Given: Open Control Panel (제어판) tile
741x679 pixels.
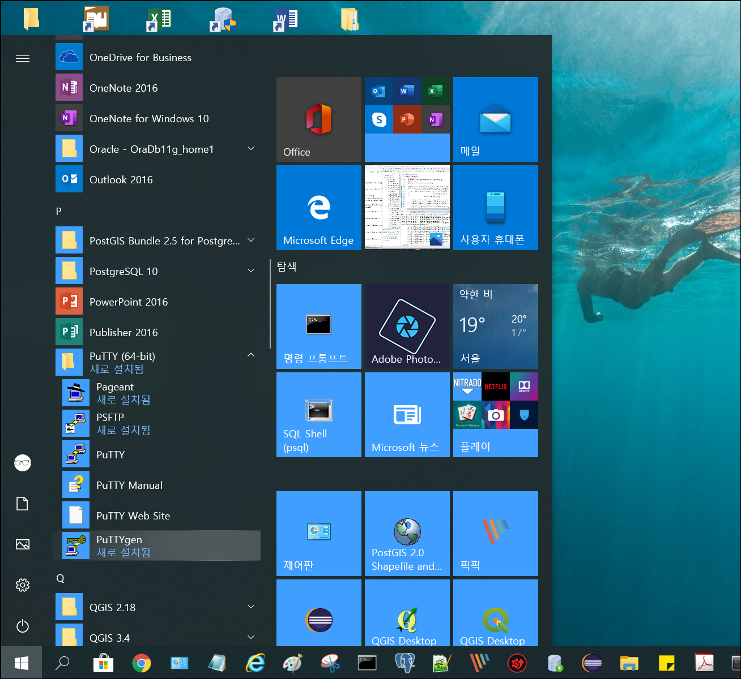Looking at the screenshot, I should click(x=319, y=534).
